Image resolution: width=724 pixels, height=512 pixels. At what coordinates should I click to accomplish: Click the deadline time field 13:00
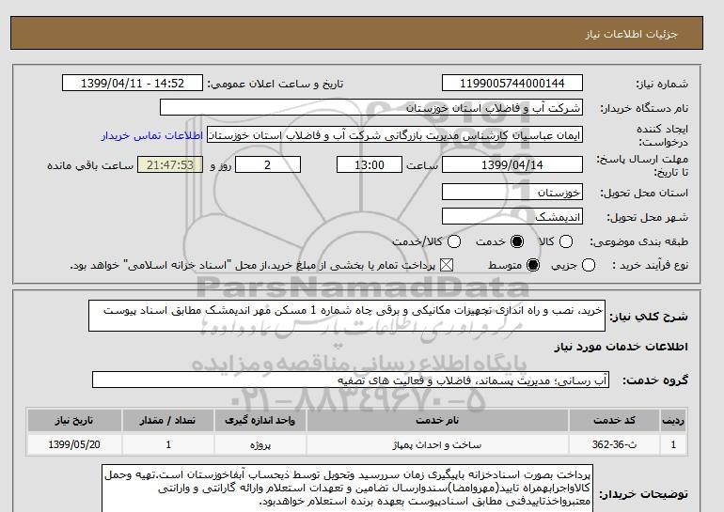(x=370, y=164)
